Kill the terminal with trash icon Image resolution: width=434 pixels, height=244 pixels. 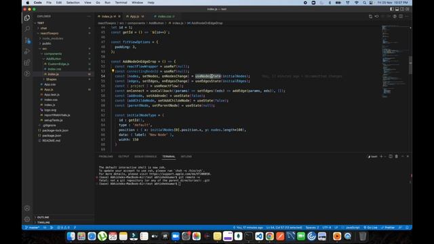pyautogui.click(x=396, y=157)
